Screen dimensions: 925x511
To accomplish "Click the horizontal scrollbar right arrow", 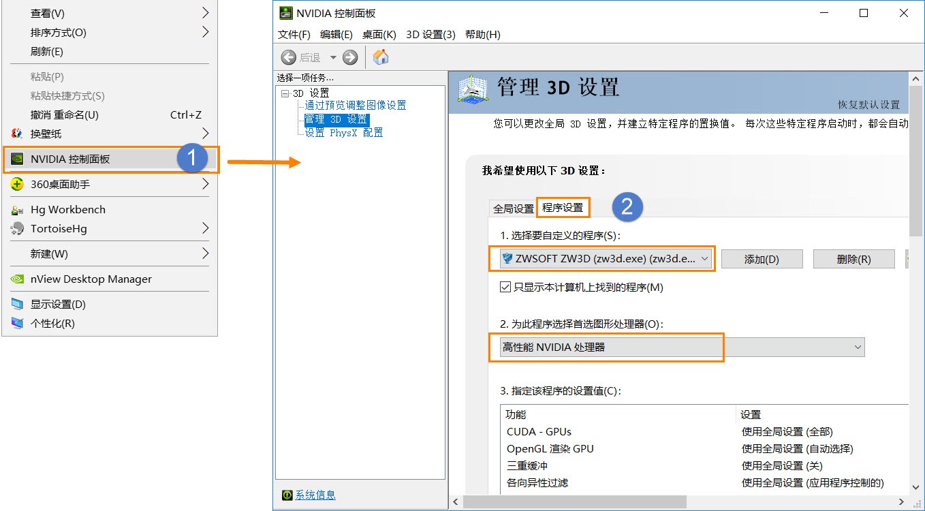I will 903,503.
